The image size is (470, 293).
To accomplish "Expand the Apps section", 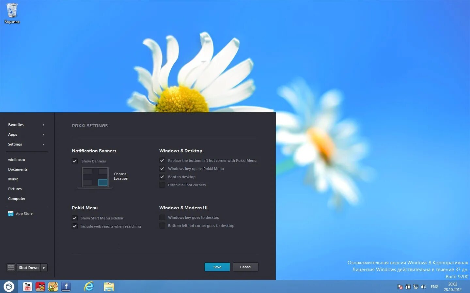I will click(x=12, y=134).
